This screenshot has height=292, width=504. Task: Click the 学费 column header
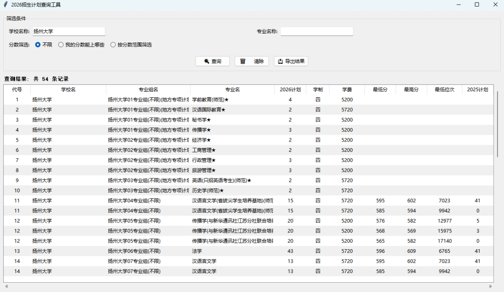click(x=347, y=89)
